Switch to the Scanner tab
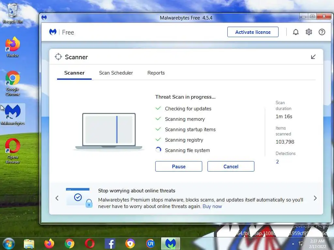 [74, 73]
